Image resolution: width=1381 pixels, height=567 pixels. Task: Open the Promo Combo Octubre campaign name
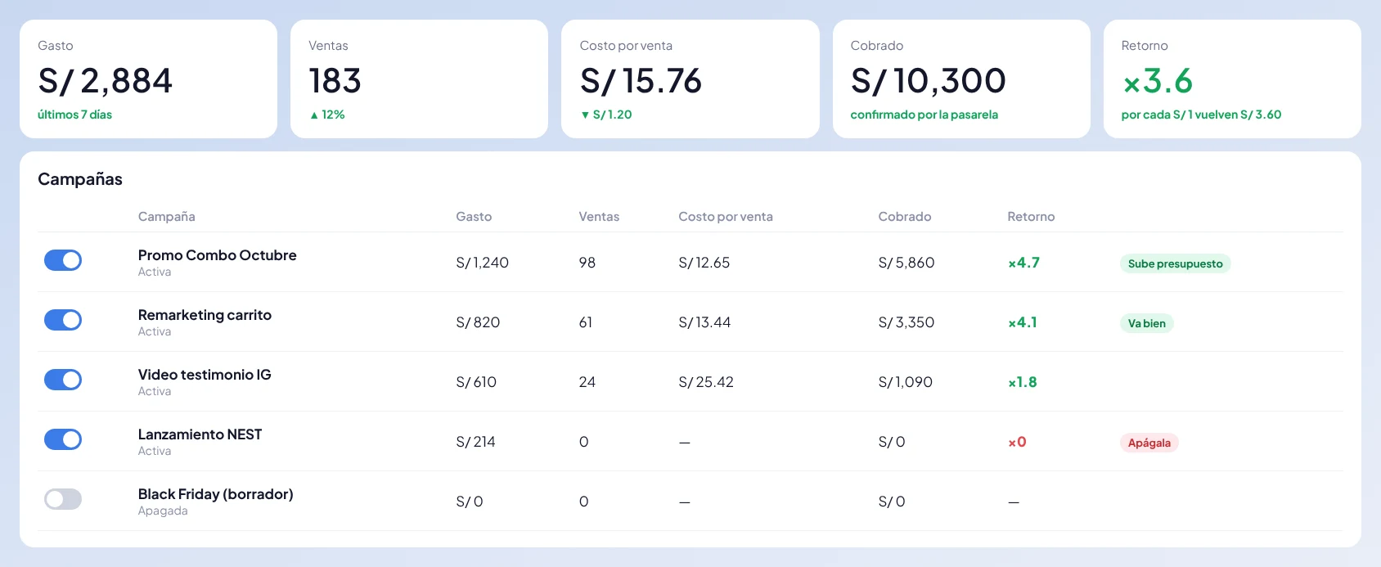click(x=218, y=255)
